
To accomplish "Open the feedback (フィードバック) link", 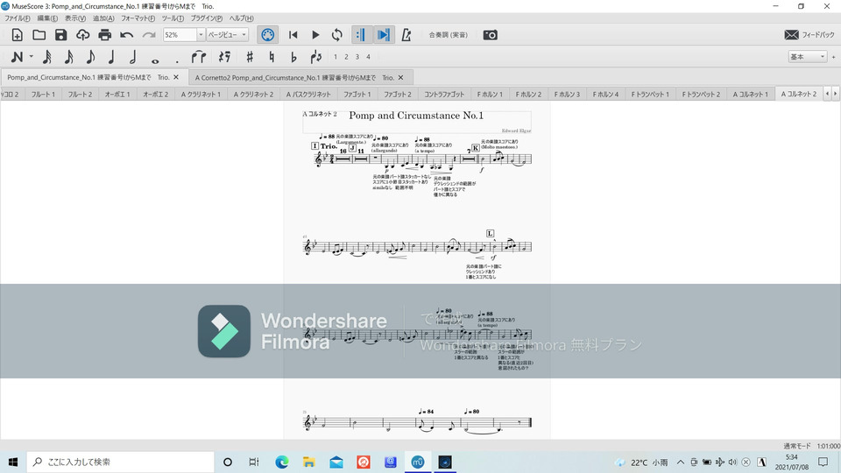I will pyautogui.click(x=809, y=35).
